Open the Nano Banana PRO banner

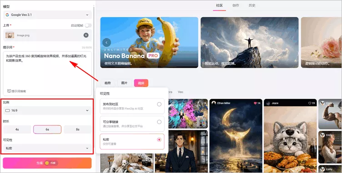[x=149, y=43]
